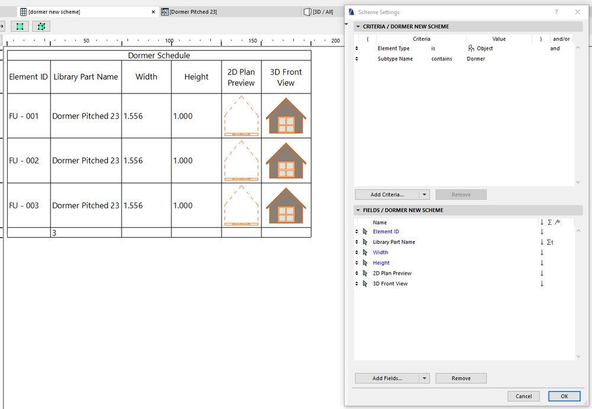Toggle sort order arrow for 2D Plan Preview
592x409 pixels.
point(542,273)
